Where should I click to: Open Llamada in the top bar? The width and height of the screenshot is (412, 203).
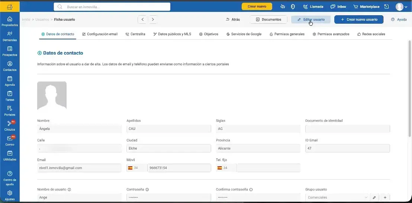pos(313,7)
